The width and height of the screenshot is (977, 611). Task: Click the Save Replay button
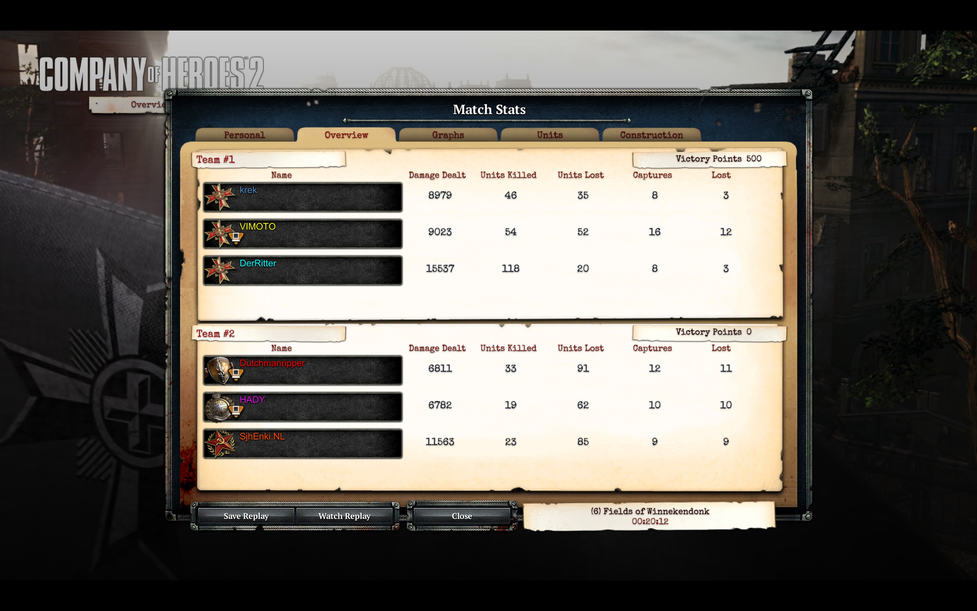[246, 516]
